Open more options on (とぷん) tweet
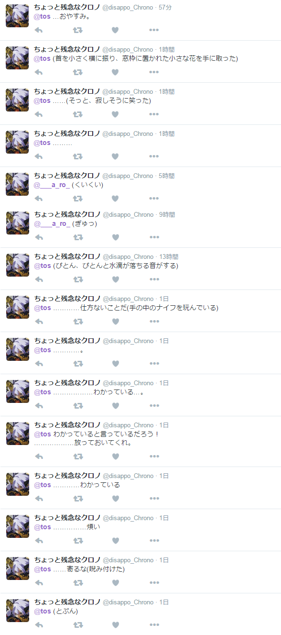281x635 pixels. pyautogui.click(x=154, y=625)
